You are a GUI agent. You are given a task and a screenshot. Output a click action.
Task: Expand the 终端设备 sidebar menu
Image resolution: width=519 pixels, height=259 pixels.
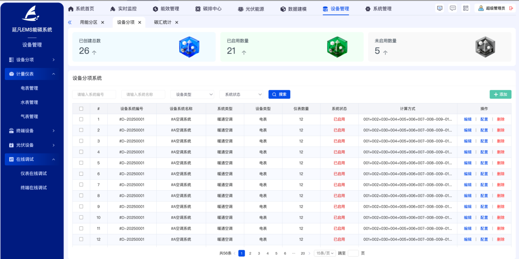(x=32, y=130)
